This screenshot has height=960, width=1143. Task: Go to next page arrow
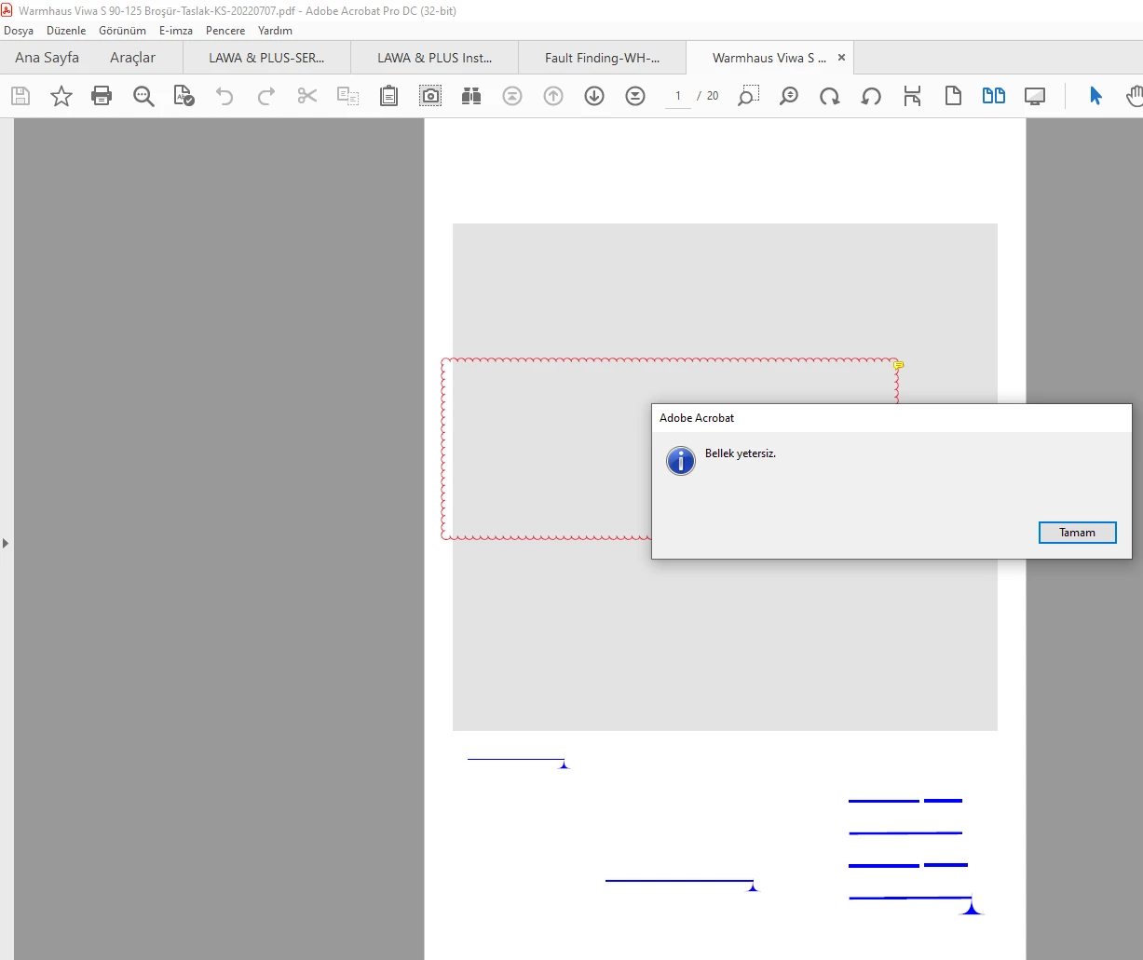pos(594,96)
